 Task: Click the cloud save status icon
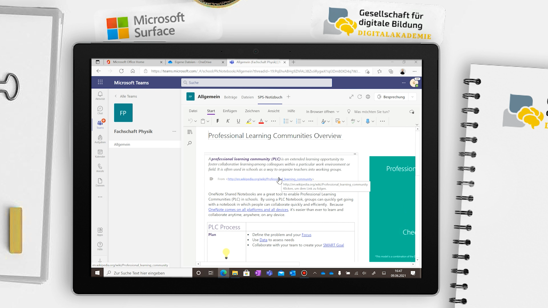(x=412, y=112)
